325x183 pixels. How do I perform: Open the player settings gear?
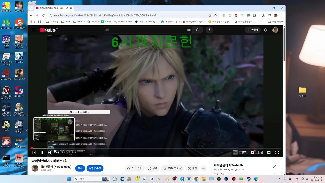pyautogui.click(x=252, y=152)
